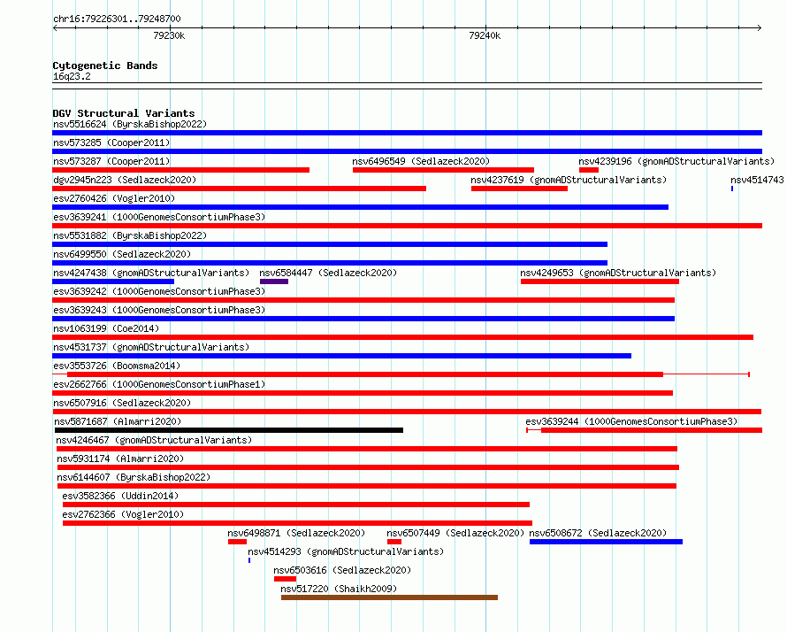Open dgv2945n223 (Sedlazeck2020) variant
The width and height of the screenshot is (787, 632).
coord(125,180)
